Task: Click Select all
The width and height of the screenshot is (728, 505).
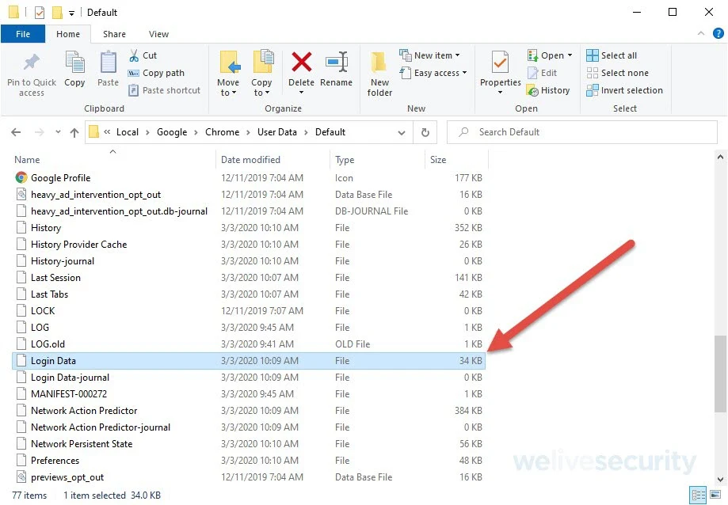Action: click(x=612, y=55)
